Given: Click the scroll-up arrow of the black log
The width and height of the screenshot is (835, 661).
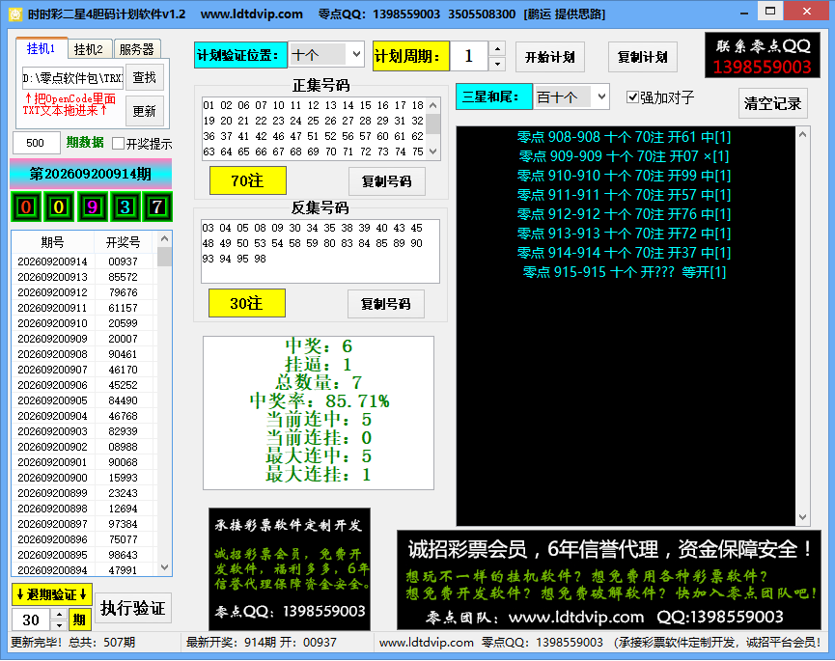Looking at the screenshot, I should (802, 135).
